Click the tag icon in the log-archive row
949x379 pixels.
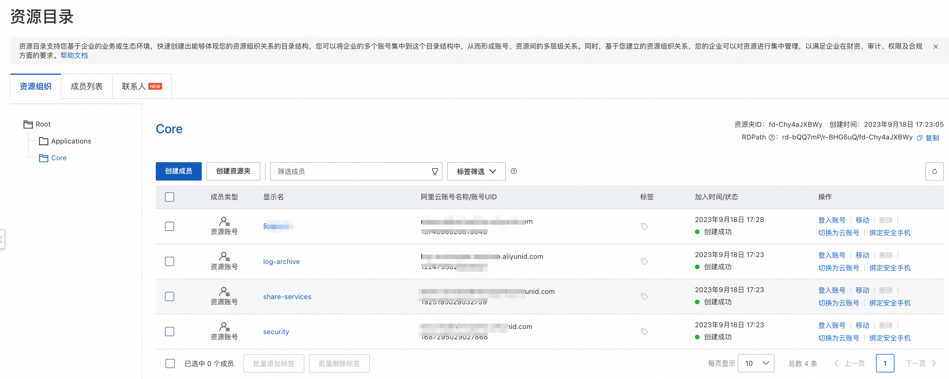pyautogui.click(x=644, y=261)
